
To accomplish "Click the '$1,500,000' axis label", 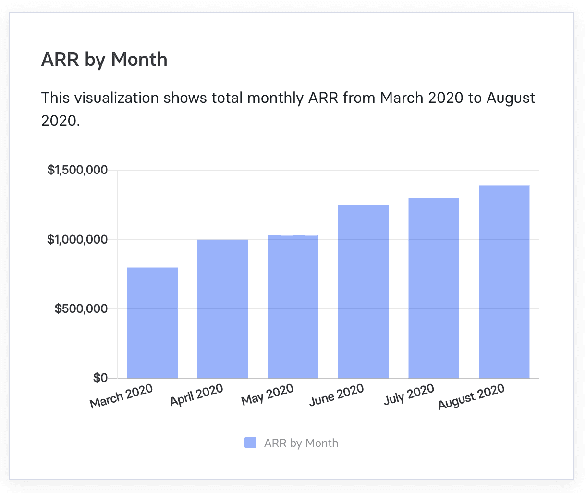I will click(x=77, y=170).
